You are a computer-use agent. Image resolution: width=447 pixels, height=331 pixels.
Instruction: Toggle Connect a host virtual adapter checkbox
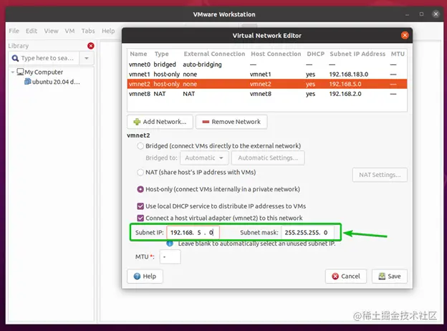click(x=140, y=218)
